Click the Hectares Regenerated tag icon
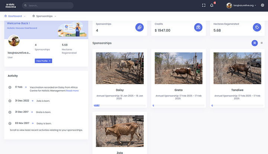Image resolution: width=268 pixels, height=154 pixels. [x=257, y=27]
